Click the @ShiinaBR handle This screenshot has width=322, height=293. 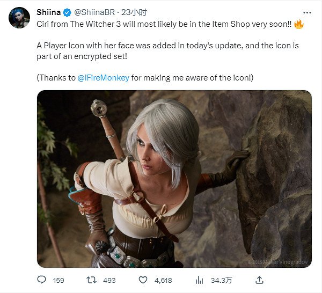click(94, 12)
